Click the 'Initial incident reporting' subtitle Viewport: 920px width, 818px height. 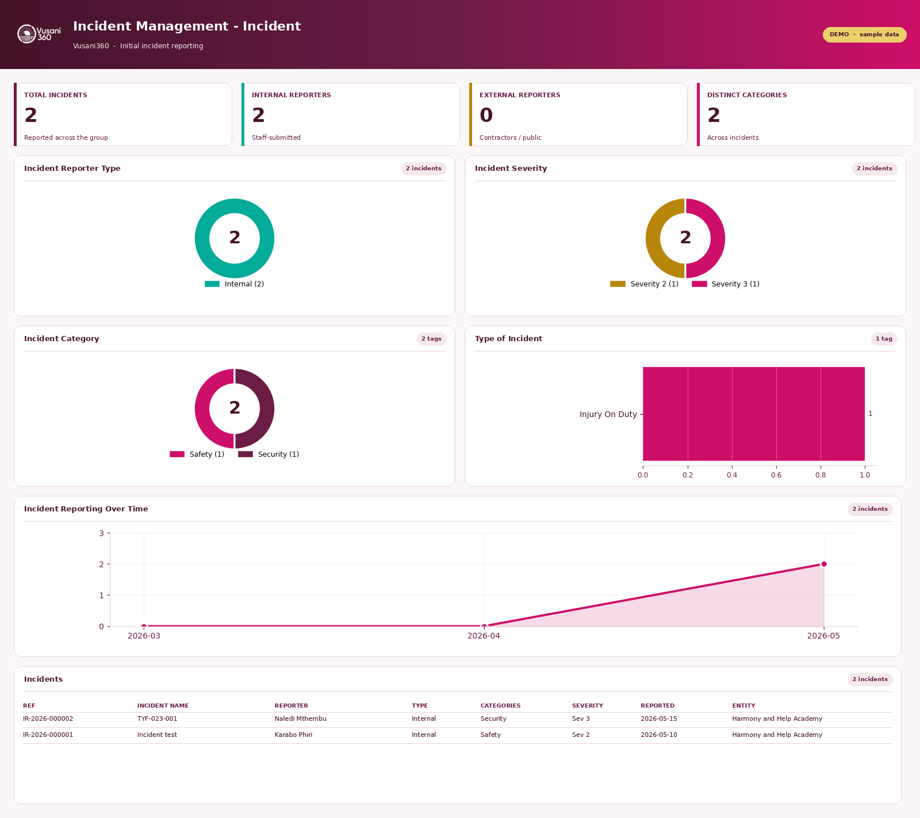coord(162,46)
